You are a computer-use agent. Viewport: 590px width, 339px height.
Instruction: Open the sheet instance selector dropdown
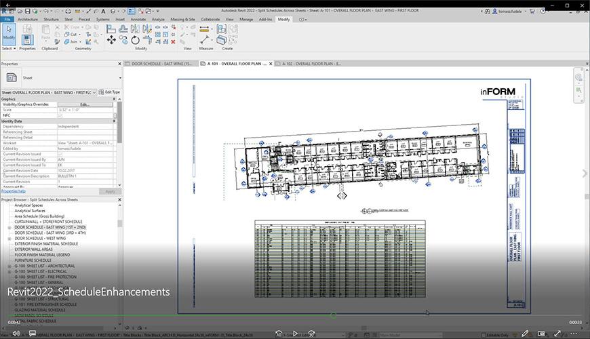click(x=94, y=93)
